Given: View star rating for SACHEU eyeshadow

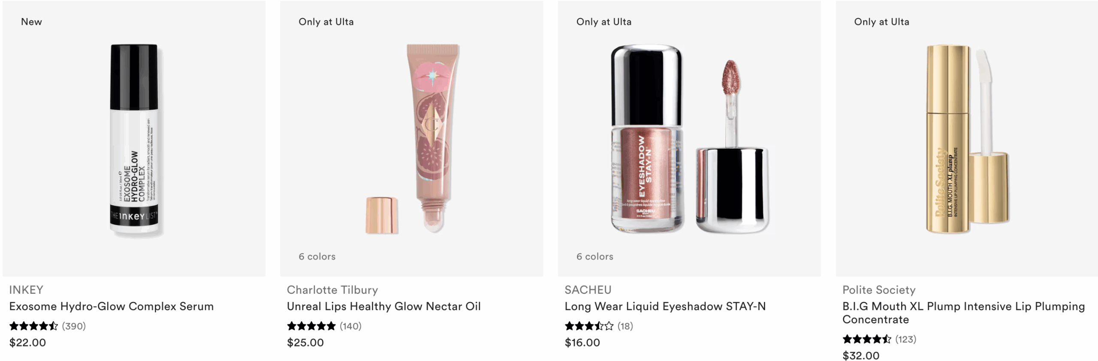Looking at the screenshot, I should [x=589, y=326].
